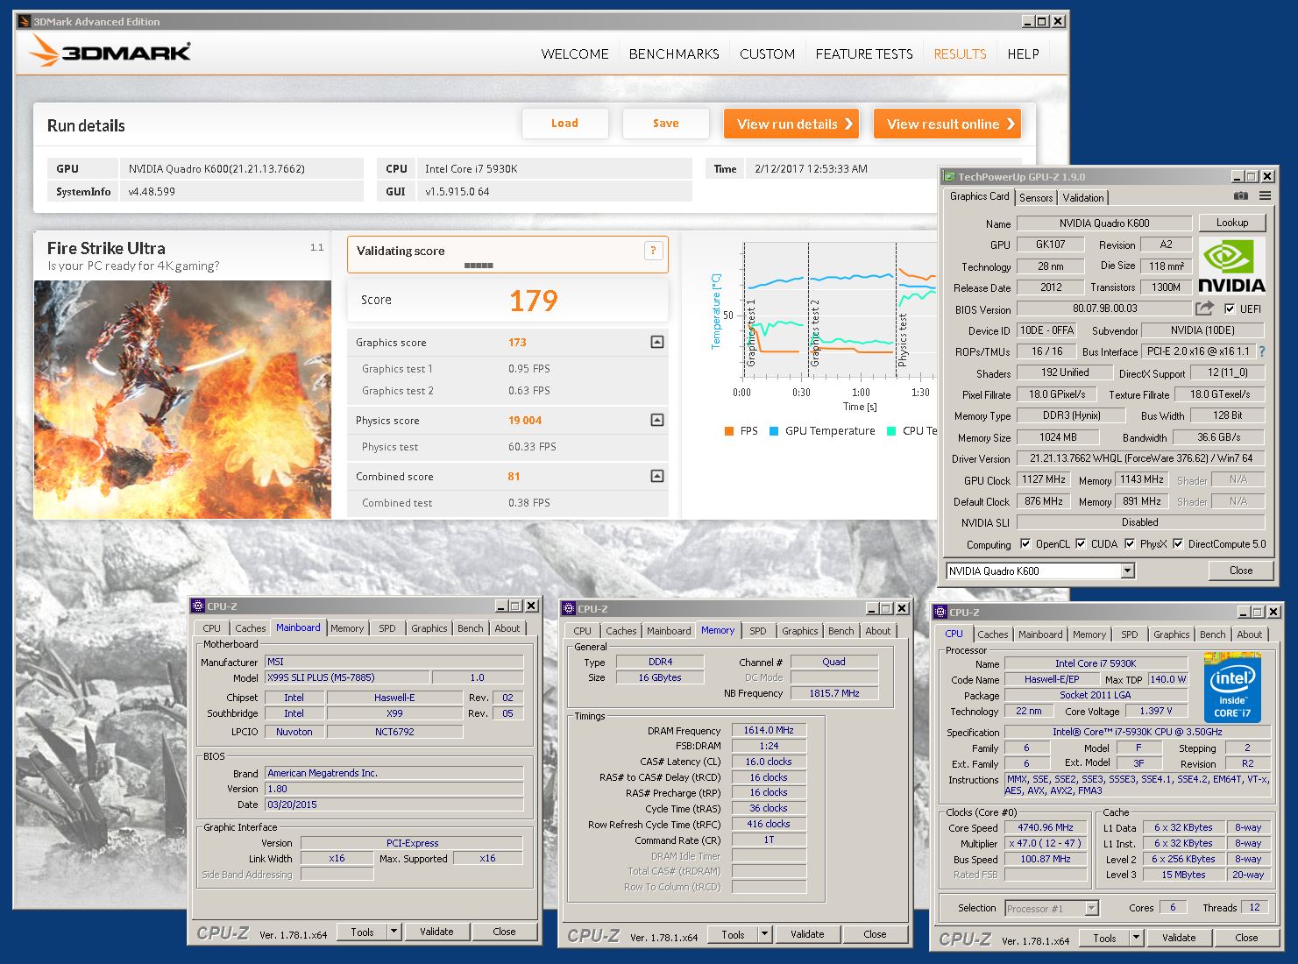This screenshot has width=1298, height=964.
Task: Click the GPU-Z BIOS export share icon
Action: tap(1205, 308)
